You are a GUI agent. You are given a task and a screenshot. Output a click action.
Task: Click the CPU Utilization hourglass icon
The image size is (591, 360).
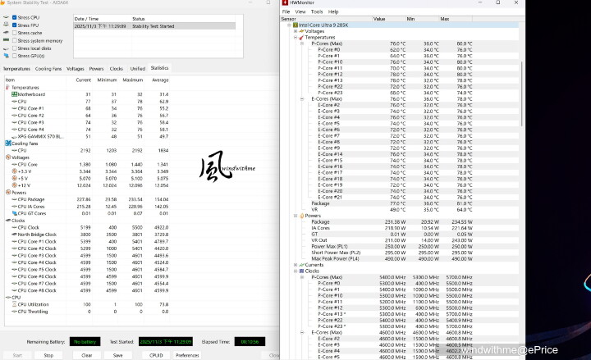[14, 304]
